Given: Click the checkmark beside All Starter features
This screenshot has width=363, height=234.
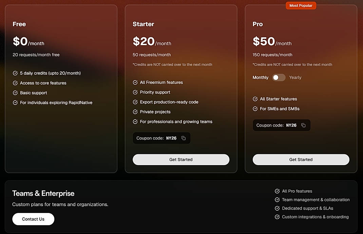Looking at the screenshot, I should tap(255, 99).
